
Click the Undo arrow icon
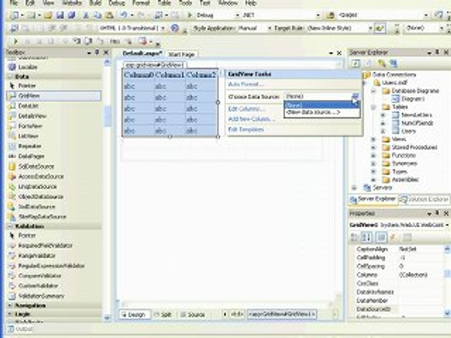(124, 15)
